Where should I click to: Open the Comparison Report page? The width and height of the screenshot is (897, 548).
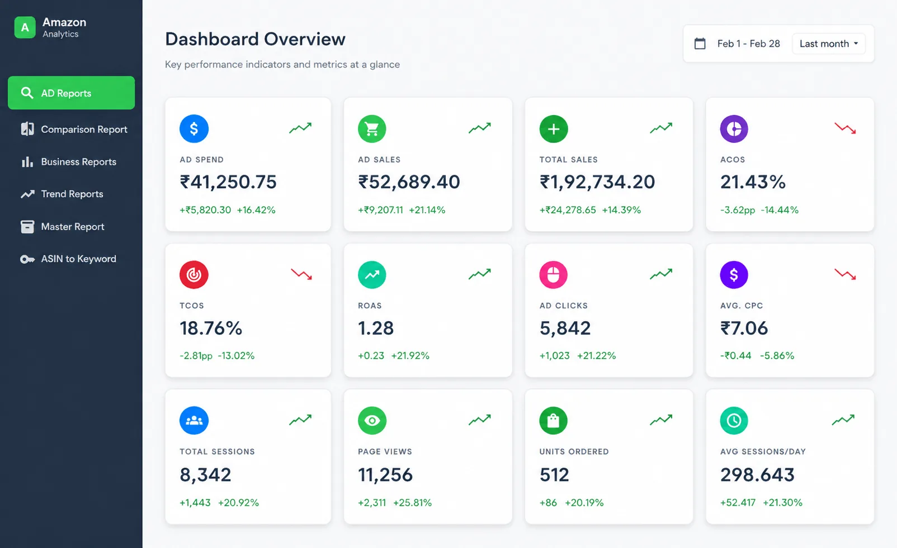point(71,129)
